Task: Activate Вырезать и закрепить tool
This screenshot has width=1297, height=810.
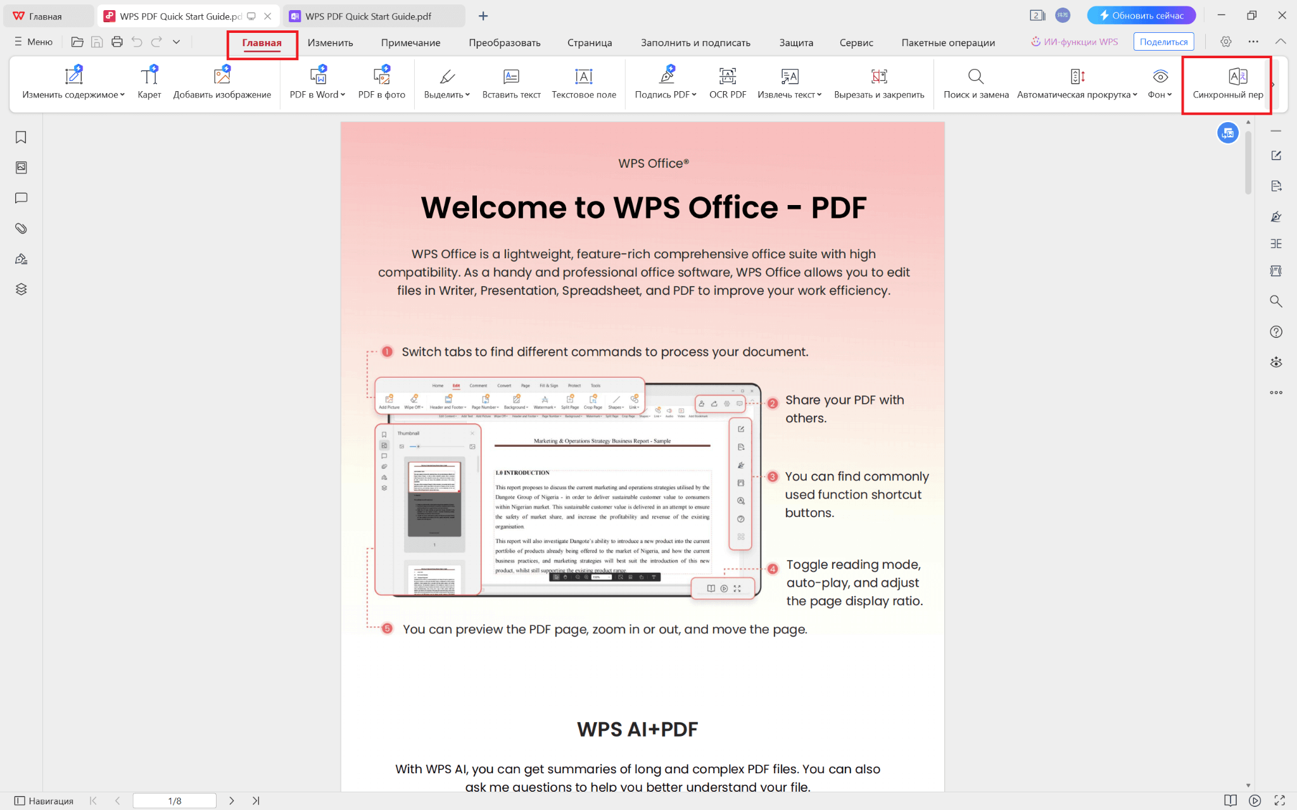Action: [880, 83]
